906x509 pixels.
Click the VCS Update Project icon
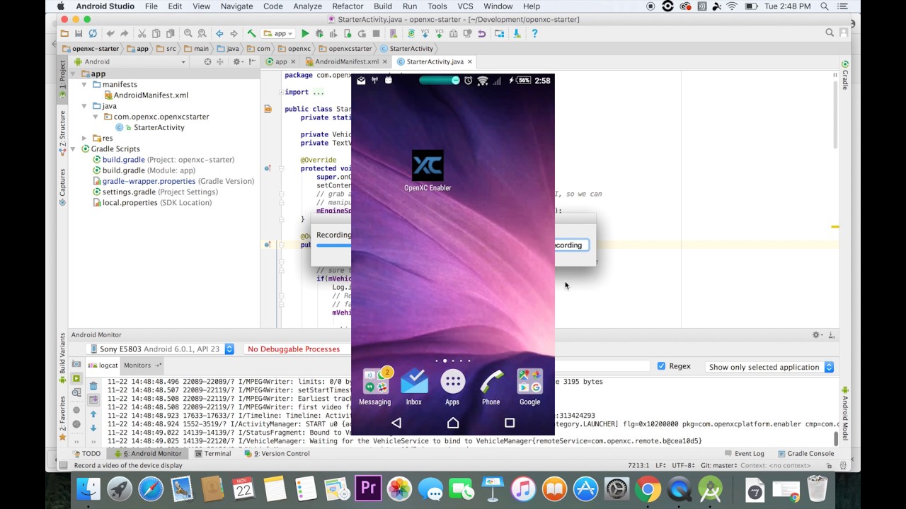425,33
